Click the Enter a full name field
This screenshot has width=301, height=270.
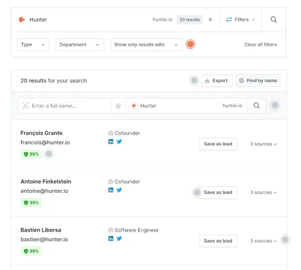tap(64, 106)
